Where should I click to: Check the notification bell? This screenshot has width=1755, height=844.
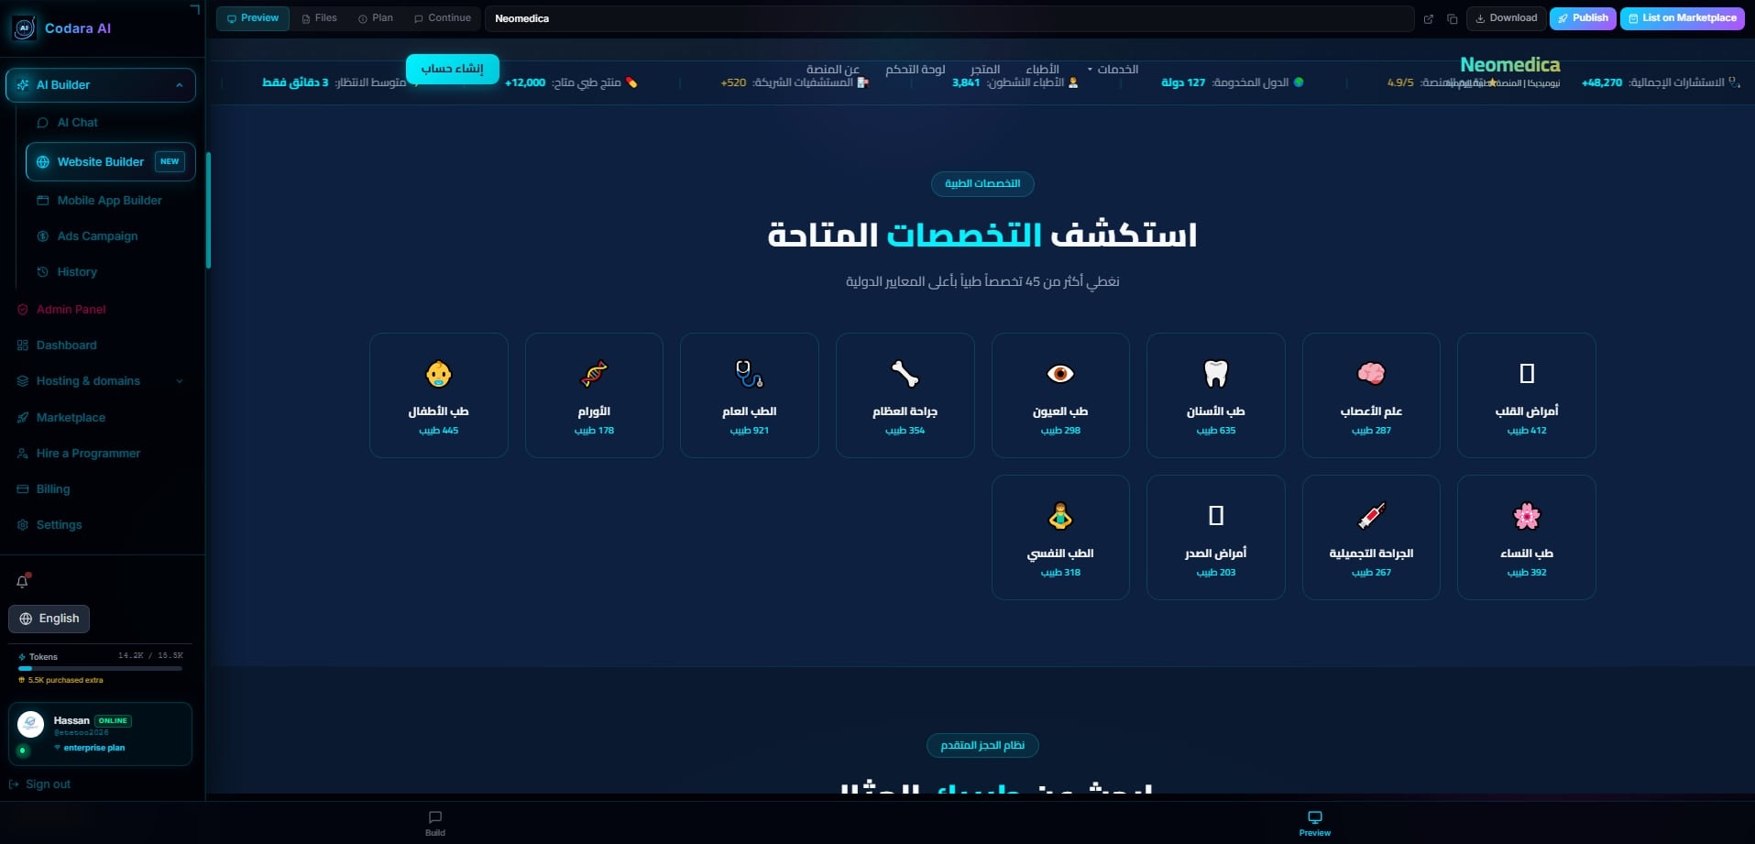click(x=21, y=581)
